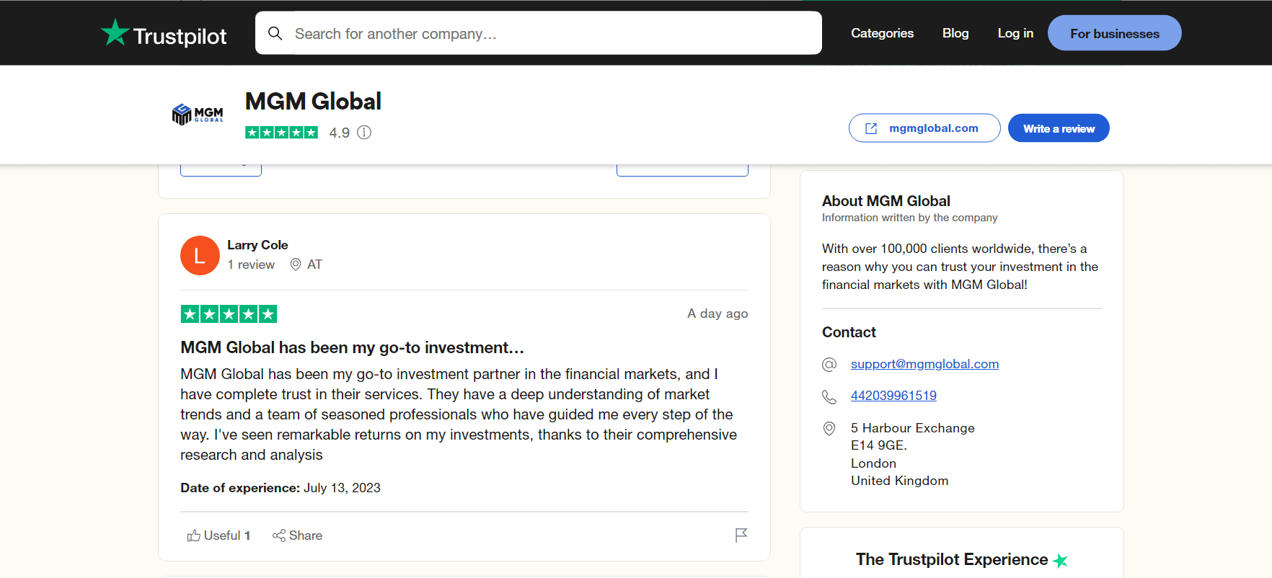Image resolution: width=1272 pixels, height=578 pixels.
Task: Click the About MGM Global heading
Action: pyautogui.click(x=886, y=201)
